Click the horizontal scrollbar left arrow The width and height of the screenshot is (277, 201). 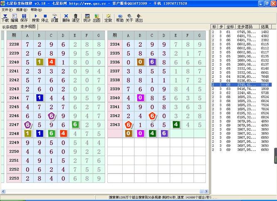point(3,191)
